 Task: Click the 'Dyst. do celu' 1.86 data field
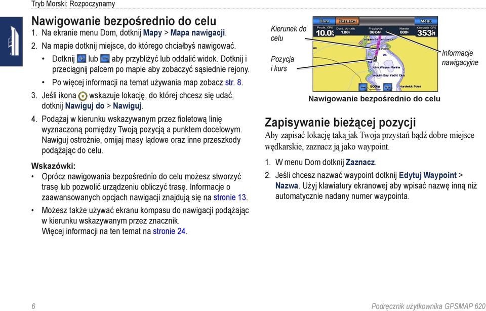(x=345, y=31)
